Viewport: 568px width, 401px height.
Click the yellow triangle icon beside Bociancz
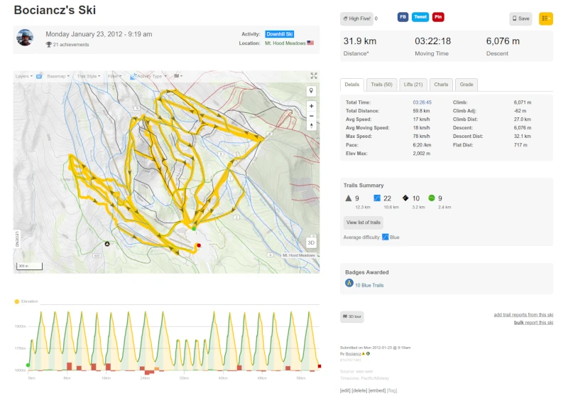pyautogui.click(x=364, y=354)
